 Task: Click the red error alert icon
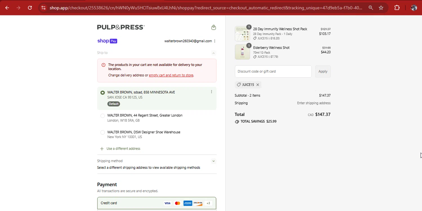coord(103,65)
